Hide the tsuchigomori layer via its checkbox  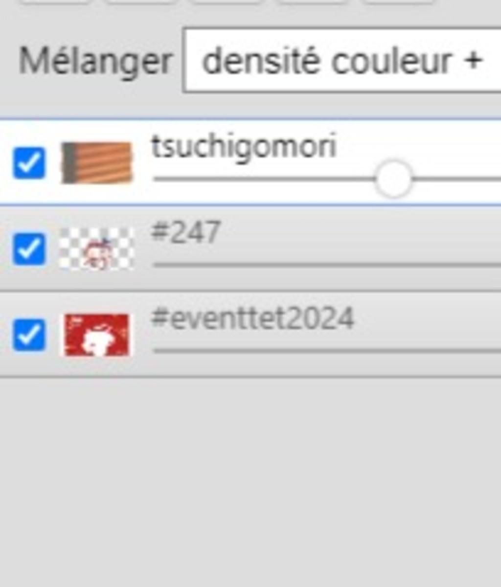point(29,163)
